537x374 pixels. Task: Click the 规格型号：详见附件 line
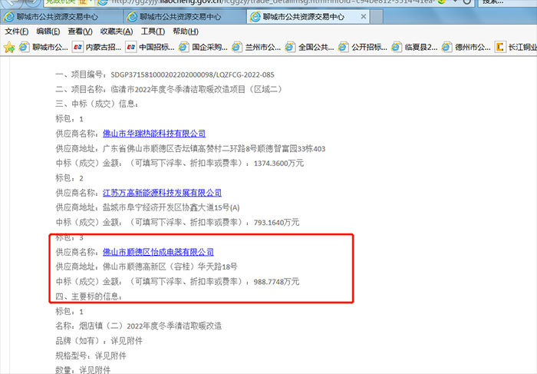click(x=91, y=356)
